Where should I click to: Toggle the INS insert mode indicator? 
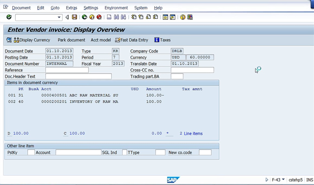tap(310, 180)
